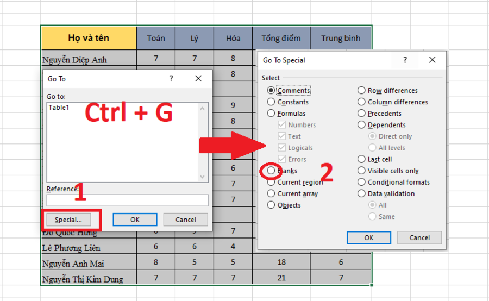Screen dimensions: 489x301
Task: Click the Lý column header
Action: (195, 38)
